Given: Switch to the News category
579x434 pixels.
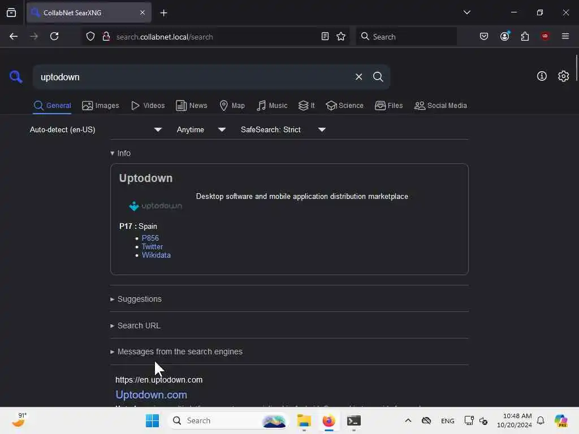Looking at the screenshot, I should click(191, 106).
